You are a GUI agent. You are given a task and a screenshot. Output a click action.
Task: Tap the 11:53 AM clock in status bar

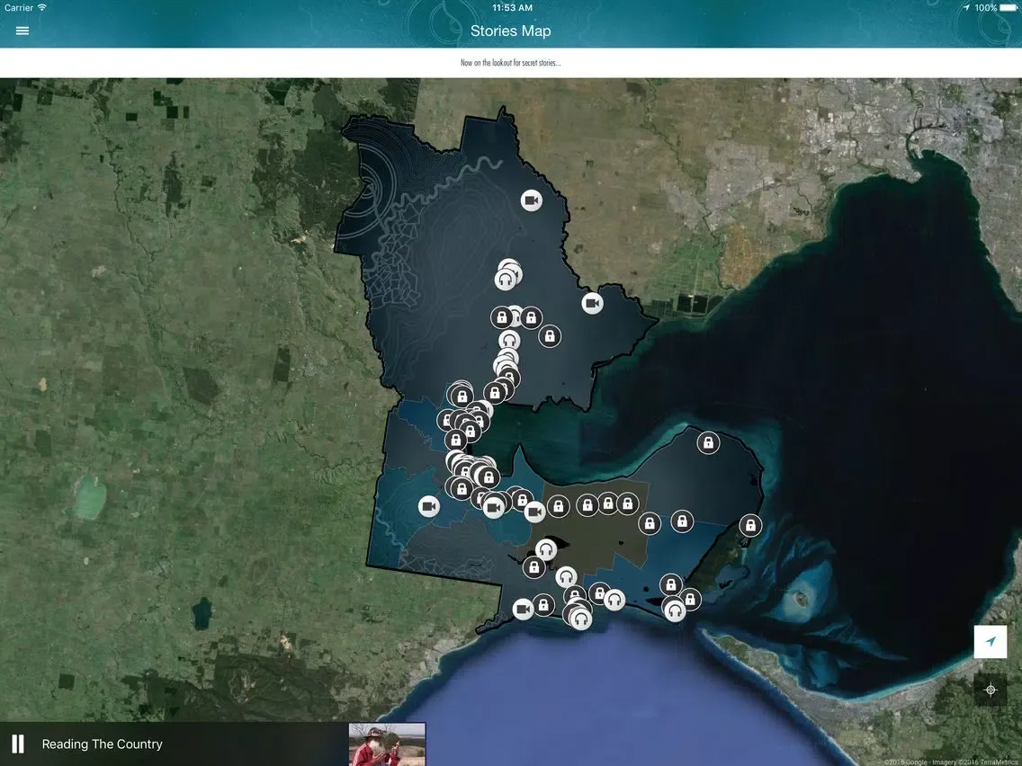click(512, 8)
